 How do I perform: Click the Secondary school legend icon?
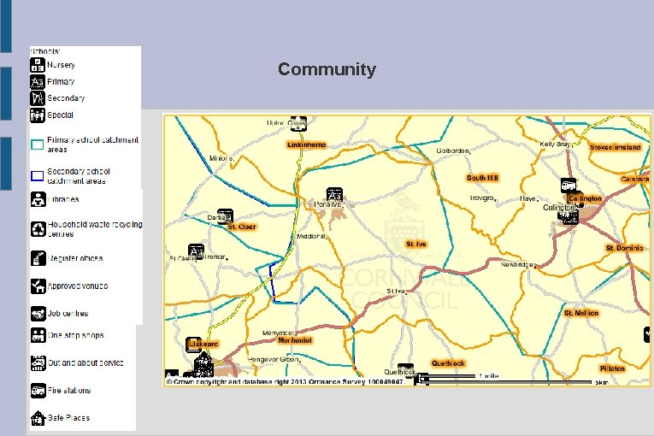pyautogui.click(x=37, y=98)
